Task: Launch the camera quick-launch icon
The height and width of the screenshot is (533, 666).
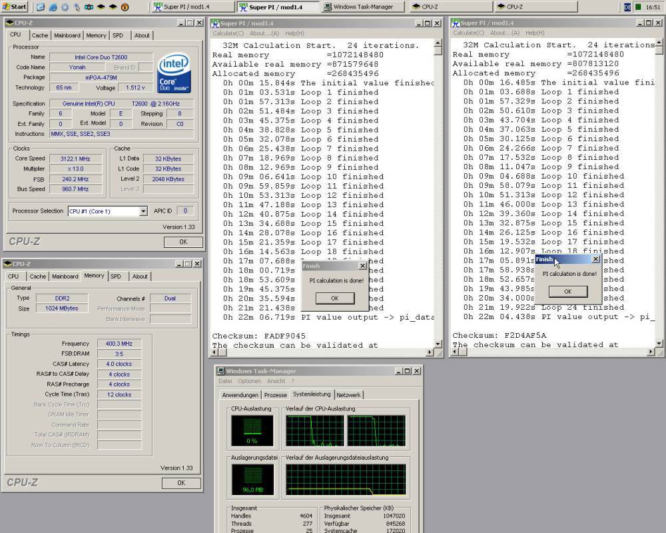Action: [89, 7]
